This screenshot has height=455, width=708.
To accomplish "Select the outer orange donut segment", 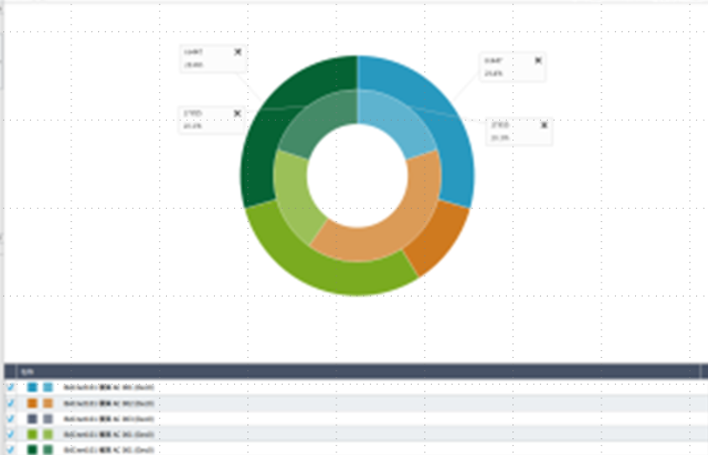I will pyautogui.click(x=438, y=239).
